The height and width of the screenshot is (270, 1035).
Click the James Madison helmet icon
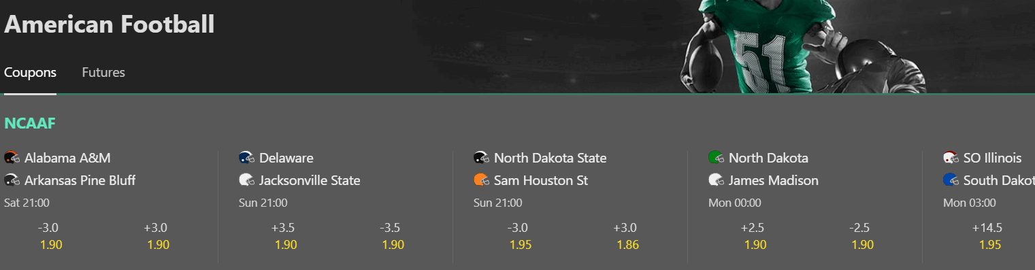[x=716, y=180]
